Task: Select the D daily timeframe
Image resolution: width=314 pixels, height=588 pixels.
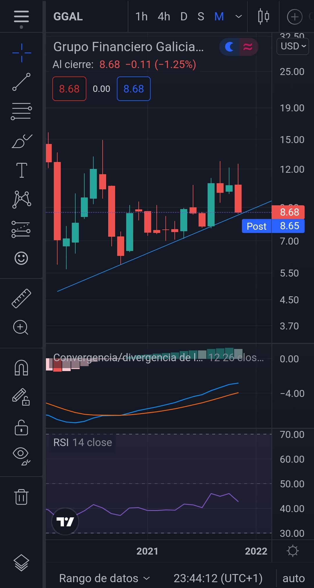Action: click(x=184, y=17)
